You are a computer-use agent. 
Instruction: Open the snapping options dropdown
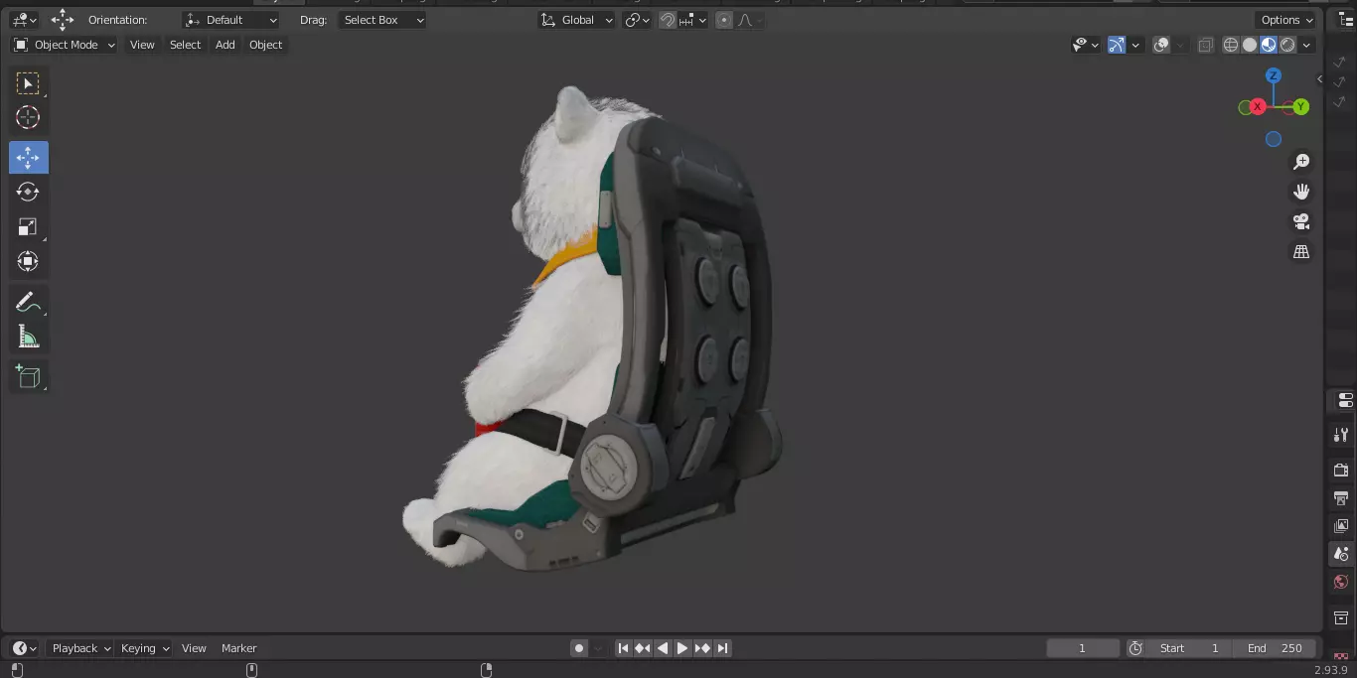coord(694,20)
